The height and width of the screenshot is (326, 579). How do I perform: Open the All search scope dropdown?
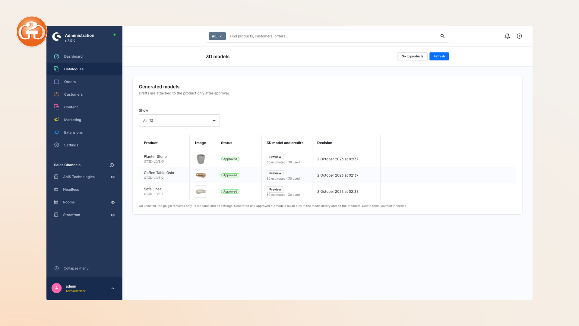(217, 36)
